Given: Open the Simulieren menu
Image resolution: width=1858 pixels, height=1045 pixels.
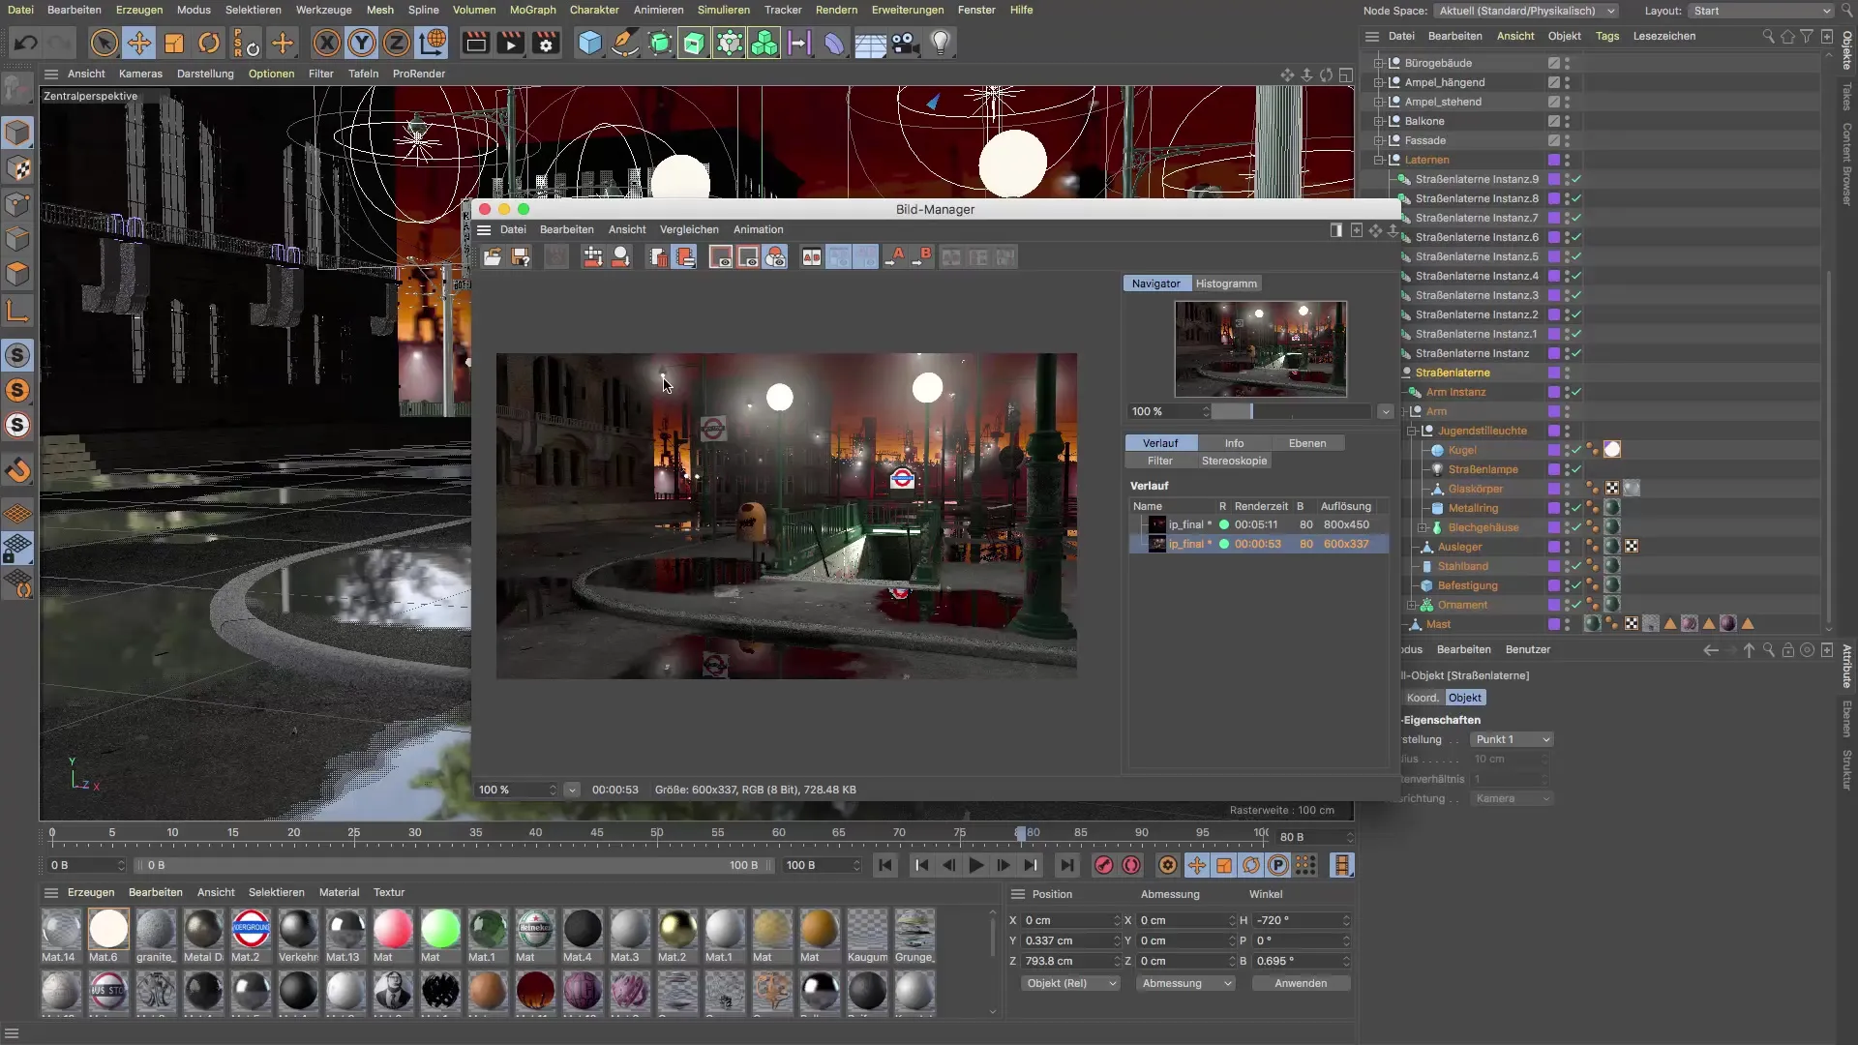Looking at the screenshot, I should tap(723, 10).
